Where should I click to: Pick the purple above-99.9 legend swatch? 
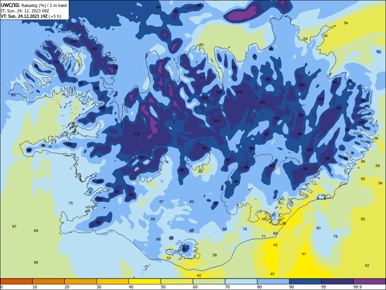369,281
